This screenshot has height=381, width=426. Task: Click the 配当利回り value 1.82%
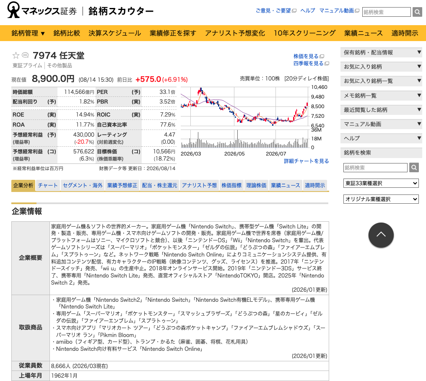point(87,102)
